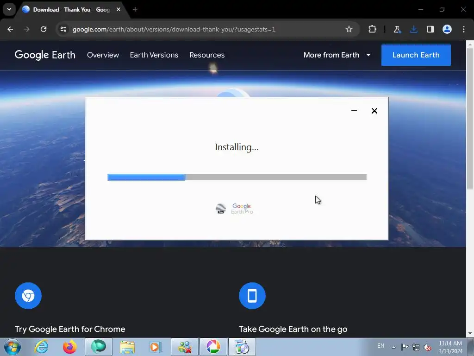Open Earth Versions menu item
The image size is (474, 356).
click(154, 55)
